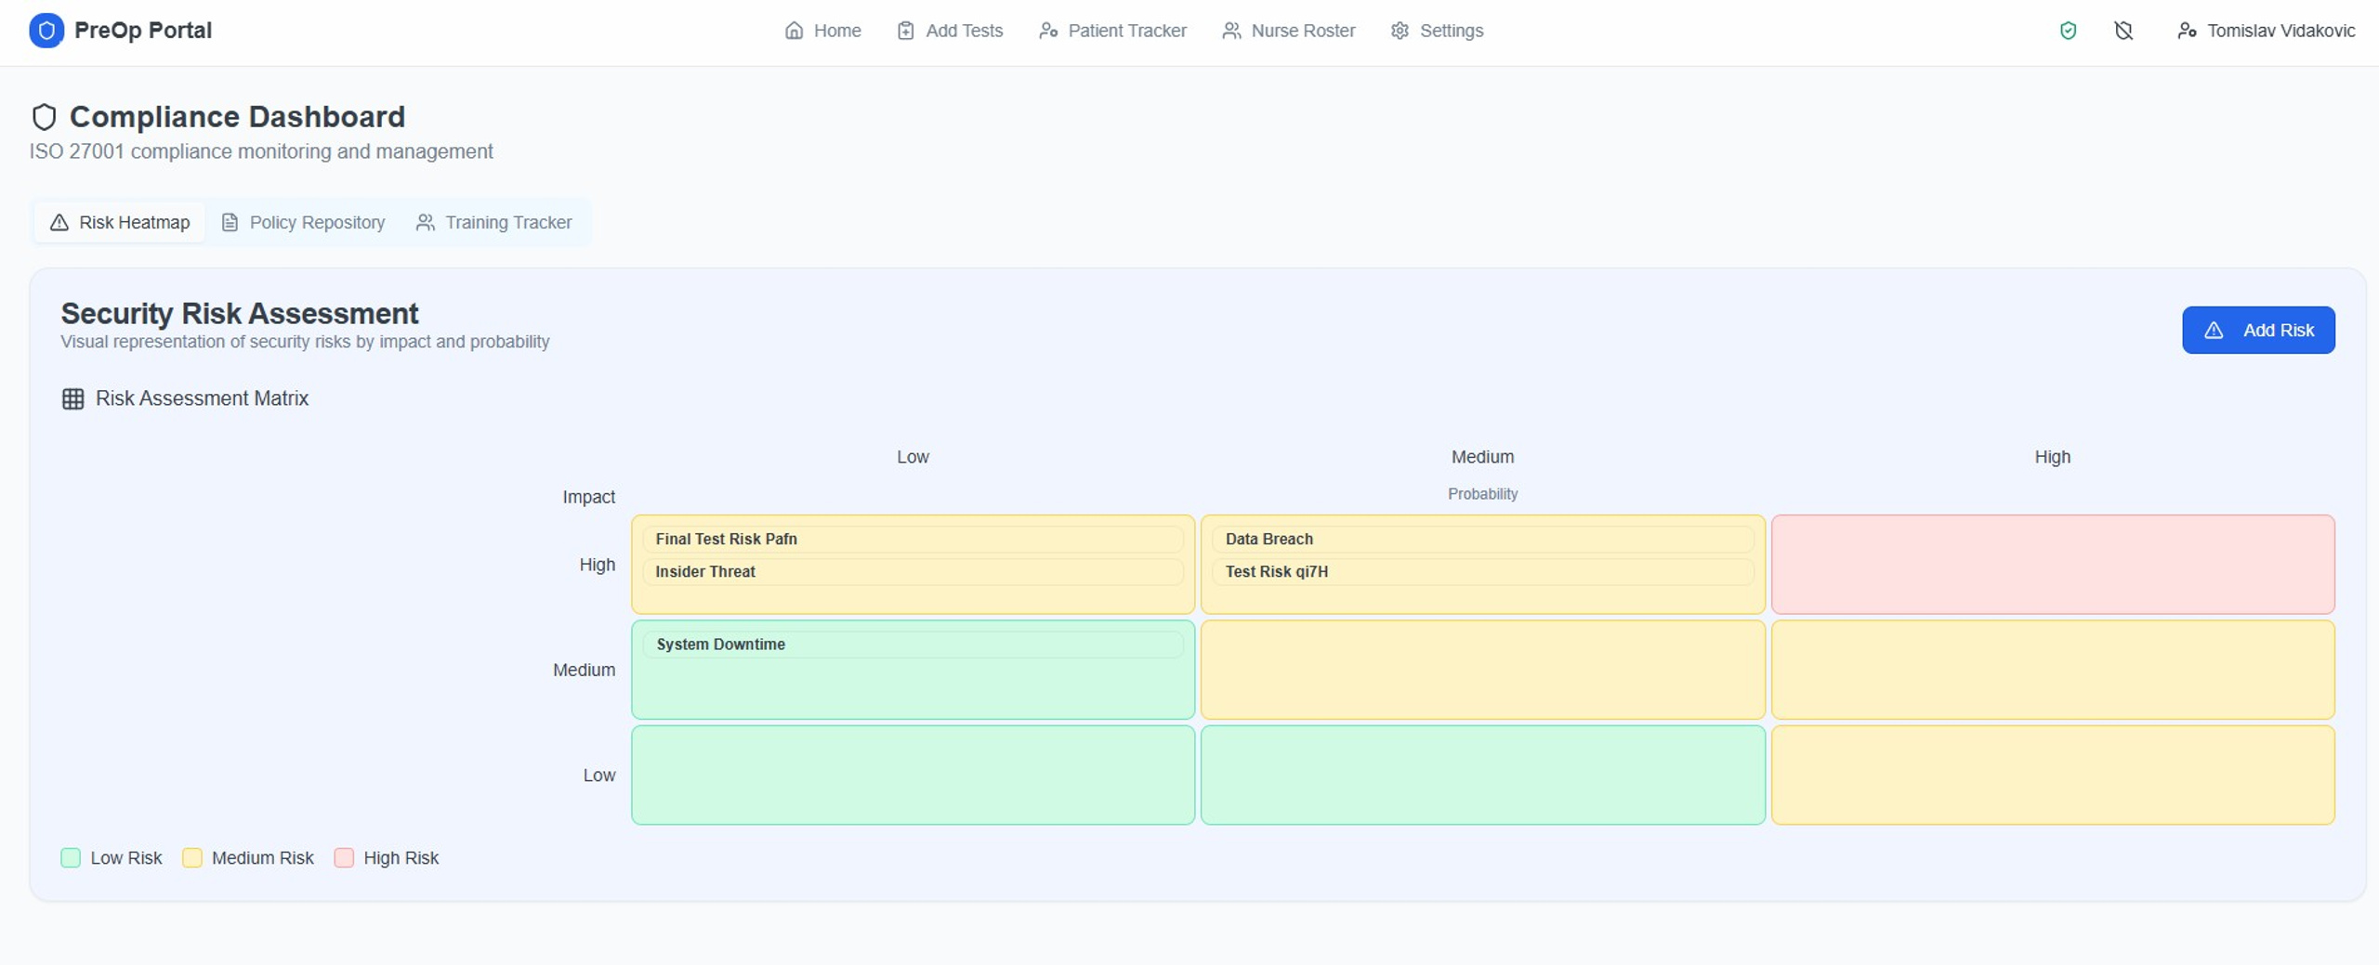Click the Risk Assessment Matrix grid icon
This screenshot has height=965, width=2379.
(x=72, y=398)
